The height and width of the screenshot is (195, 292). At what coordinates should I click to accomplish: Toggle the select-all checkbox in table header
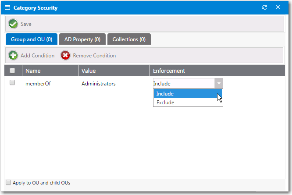[x=12, y=71]
